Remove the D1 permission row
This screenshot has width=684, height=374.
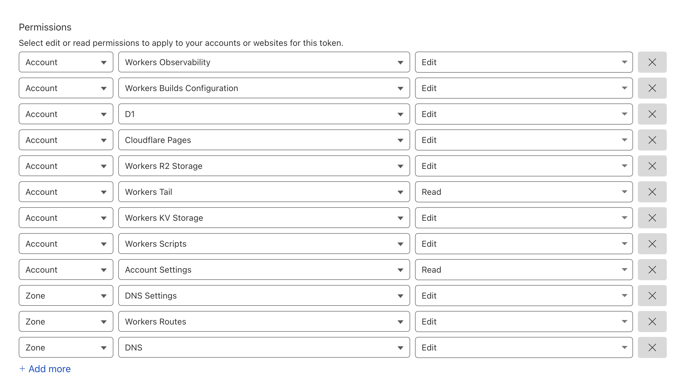652,114
